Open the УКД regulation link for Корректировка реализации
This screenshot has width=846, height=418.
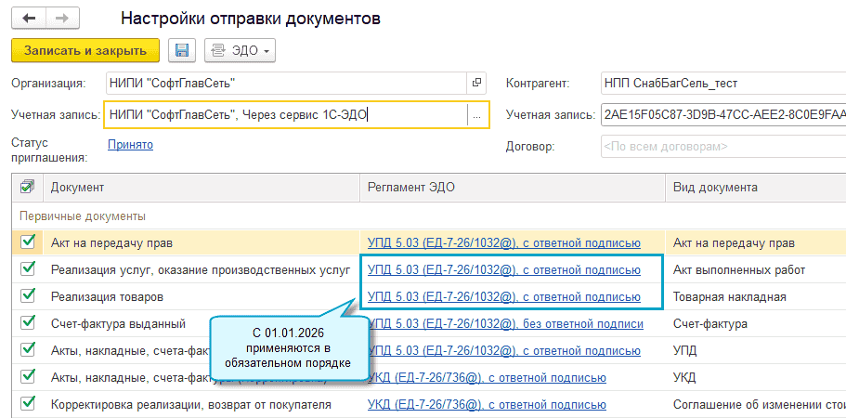click(487, 404)
